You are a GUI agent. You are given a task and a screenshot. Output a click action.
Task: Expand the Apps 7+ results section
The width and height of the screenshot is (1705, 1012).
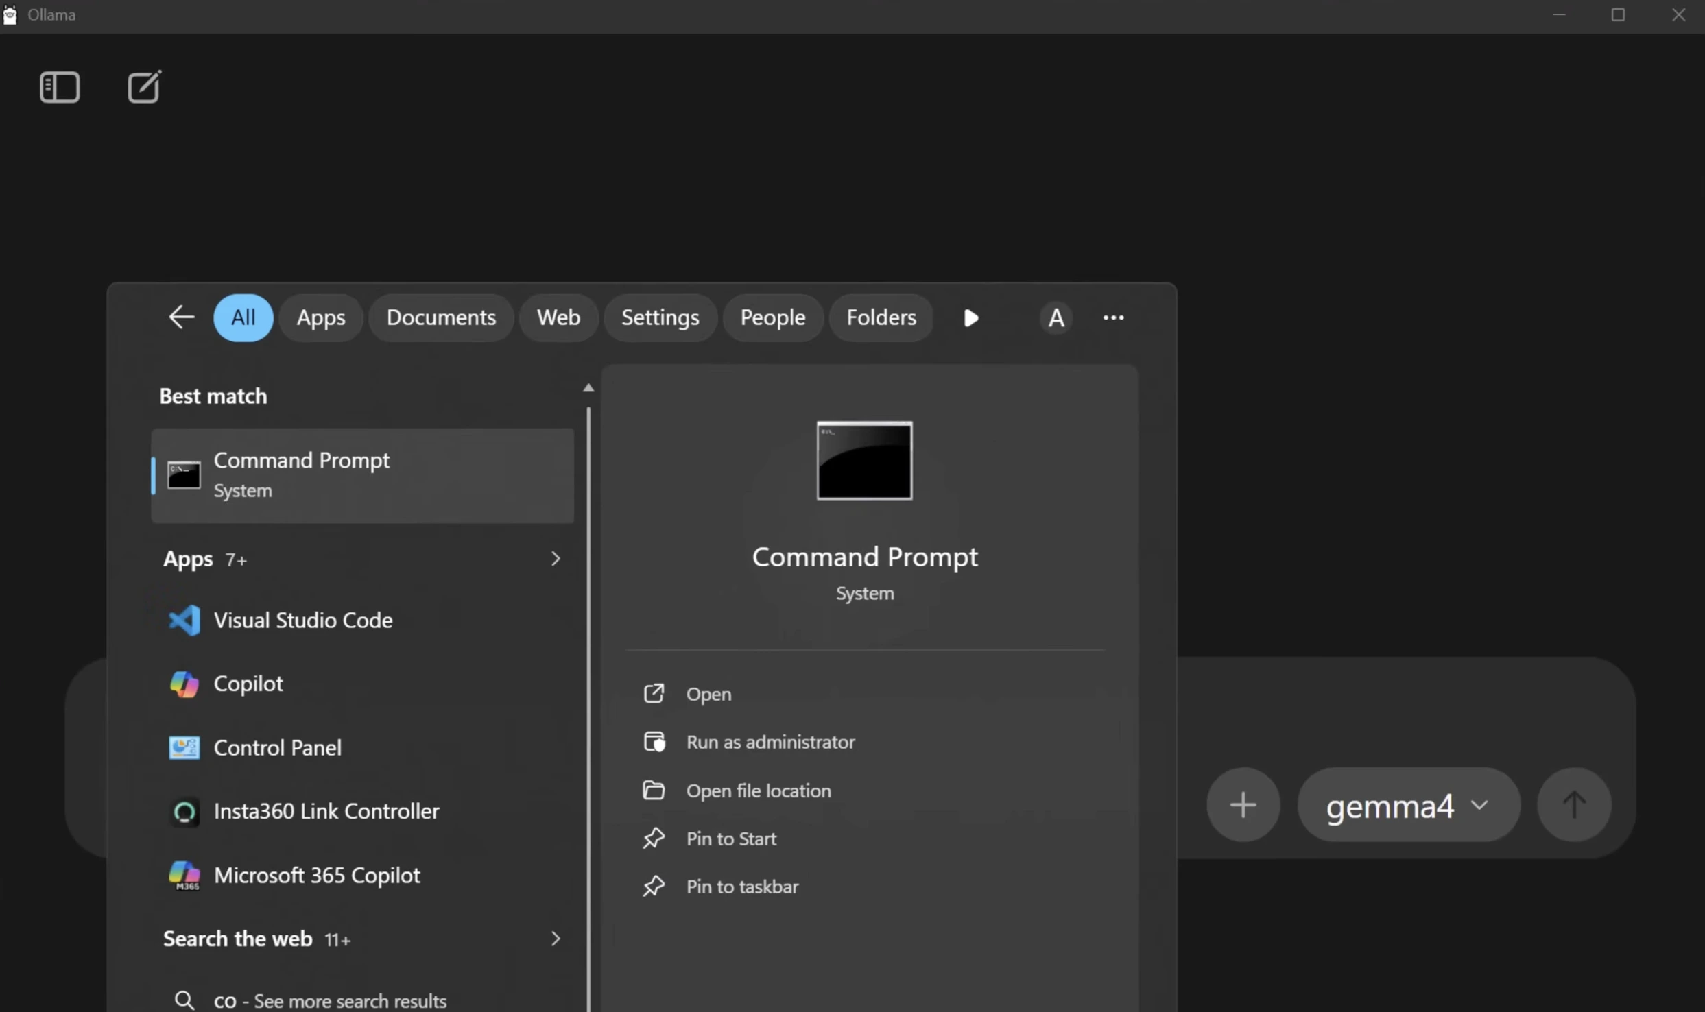(555, 559)
